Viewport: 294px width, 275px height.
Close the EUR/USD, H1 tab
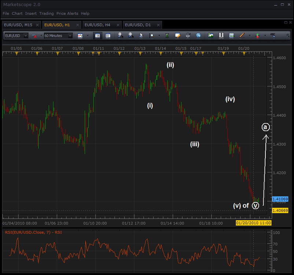78,25
